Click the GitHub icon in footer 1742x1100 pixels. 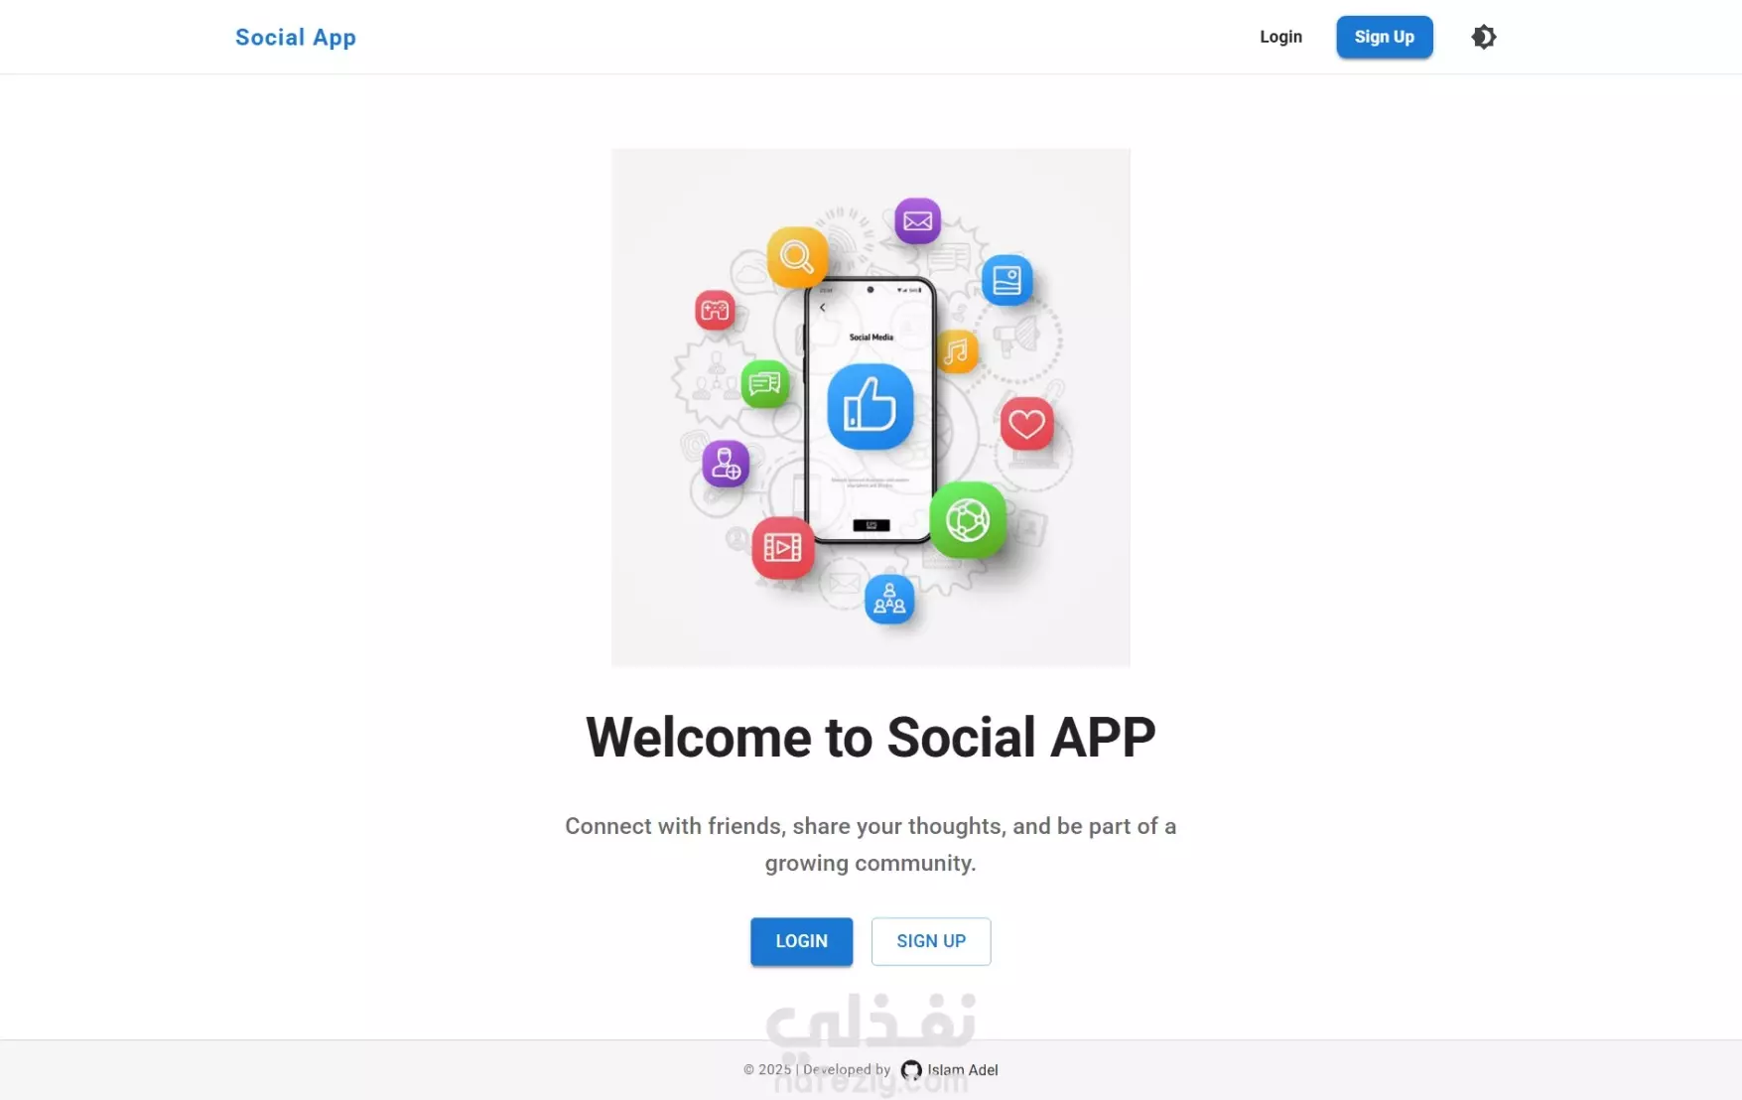coord(910,1070)
